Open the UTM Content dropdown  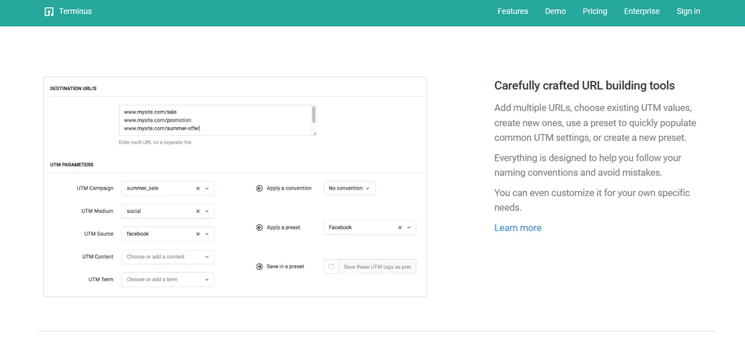point(206,256)
